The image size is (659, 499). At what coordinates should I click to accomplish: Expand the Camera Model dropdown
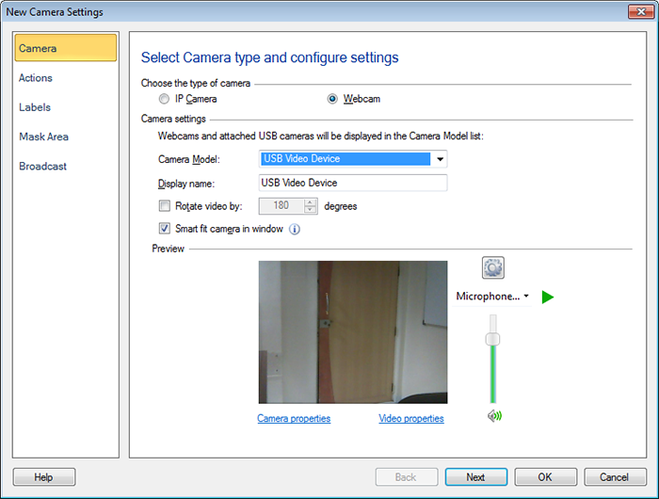(439, 159)
